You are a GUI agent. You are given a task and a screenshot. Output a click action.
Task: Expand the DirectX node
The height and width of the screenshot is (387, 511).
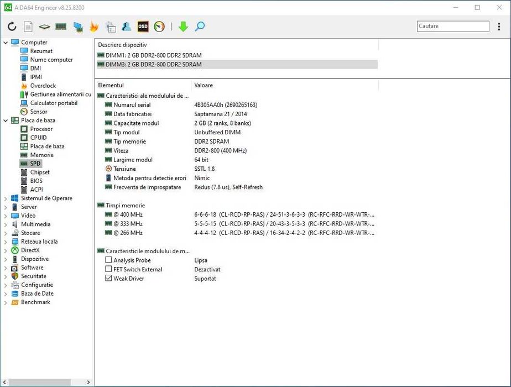click(6, 250)
